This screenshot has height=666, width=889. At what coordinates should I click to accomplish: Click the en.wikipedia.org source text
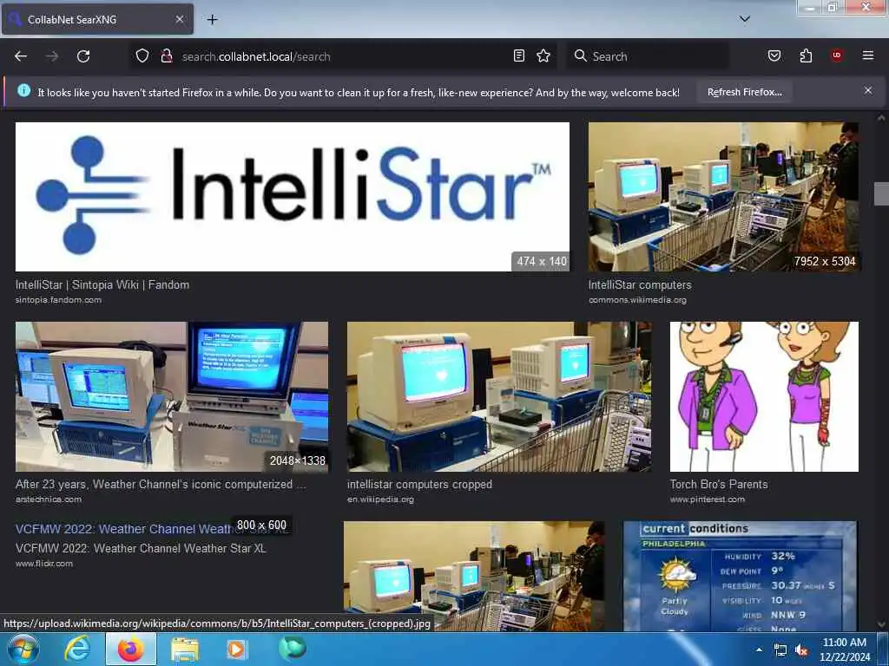[380, 499]
